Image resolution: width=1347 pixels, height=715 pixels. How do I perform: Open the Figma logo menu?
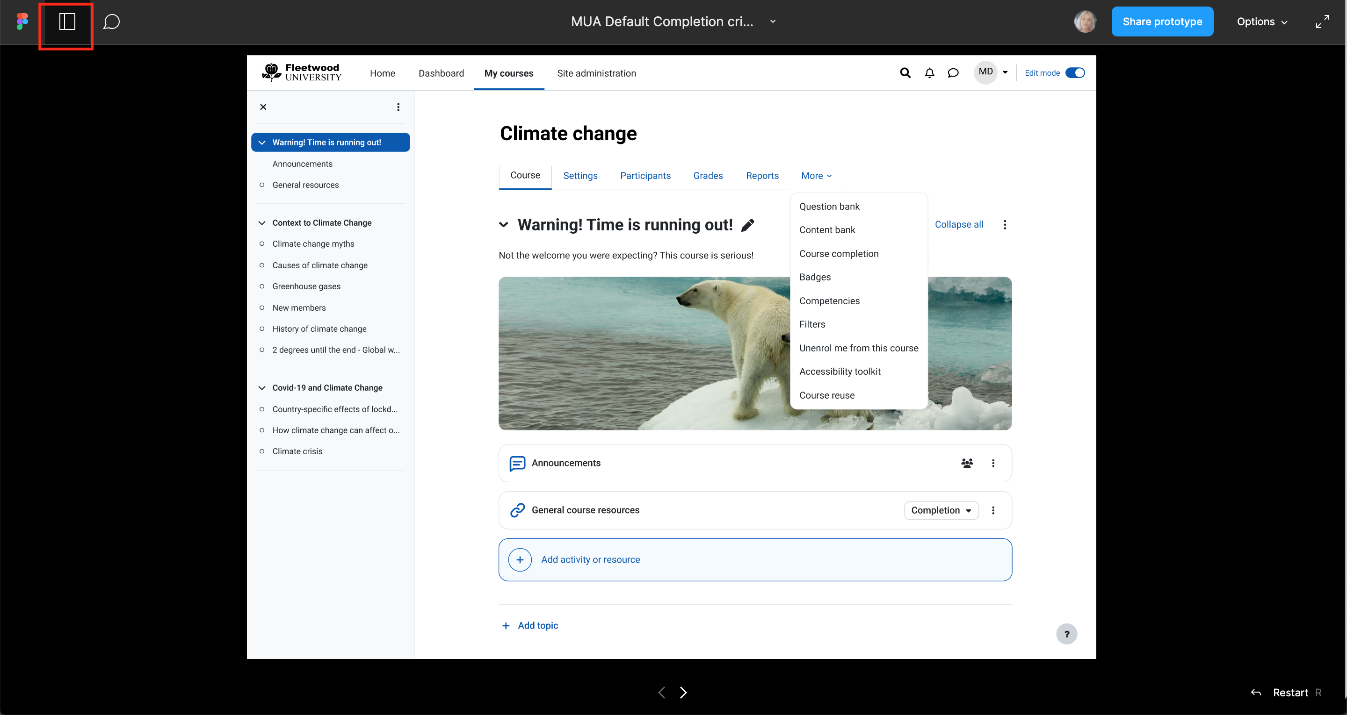point(22,21)
